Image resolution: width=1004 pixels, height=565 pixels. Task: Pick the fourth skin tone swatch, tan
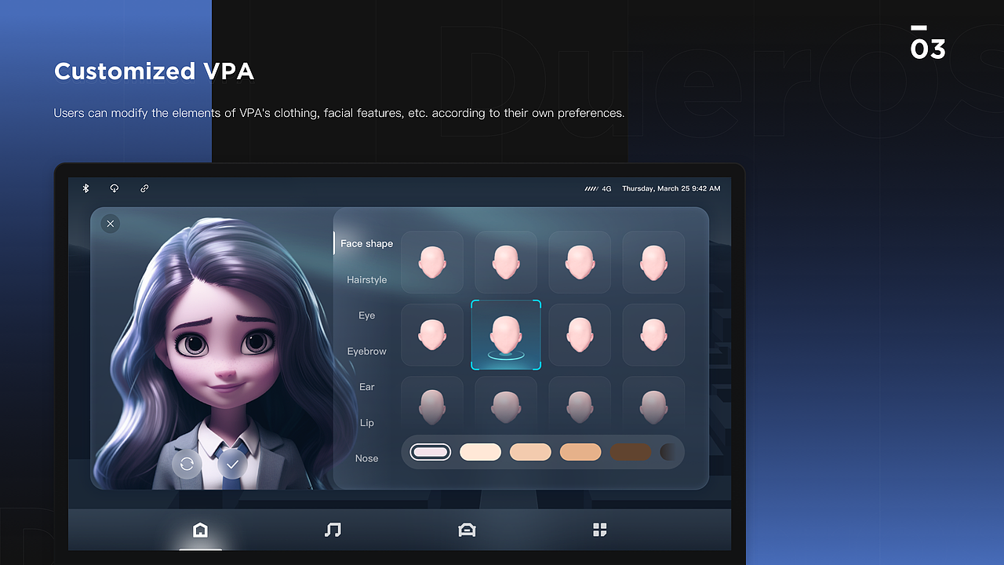pos(580,452)
